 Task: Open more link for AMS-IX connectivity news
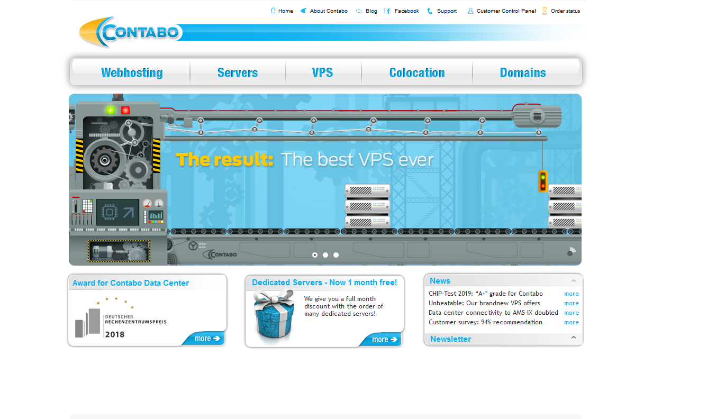coord(572,313)
